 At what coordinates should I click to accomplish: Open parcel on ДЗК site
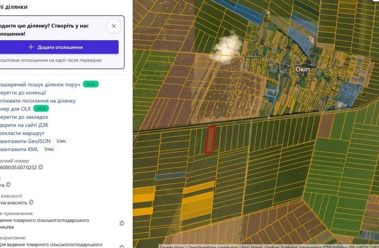pyautogui.click(x=24, y=125)
